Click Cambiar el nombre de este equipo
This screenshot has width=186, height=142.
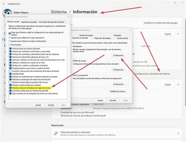click(x=160, y=23)
